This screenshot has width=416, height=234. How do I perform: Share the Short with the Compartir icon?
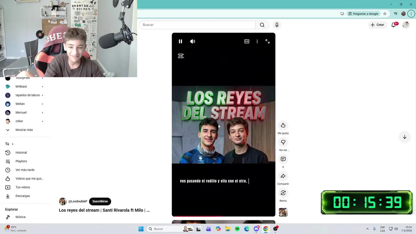tap(283, 176)
